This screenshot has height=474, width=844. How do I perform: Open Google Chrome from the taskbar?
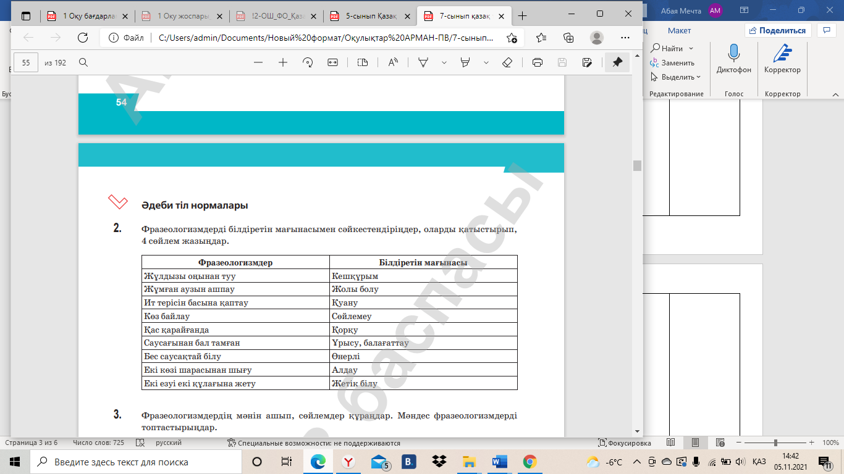coord(530,462)
